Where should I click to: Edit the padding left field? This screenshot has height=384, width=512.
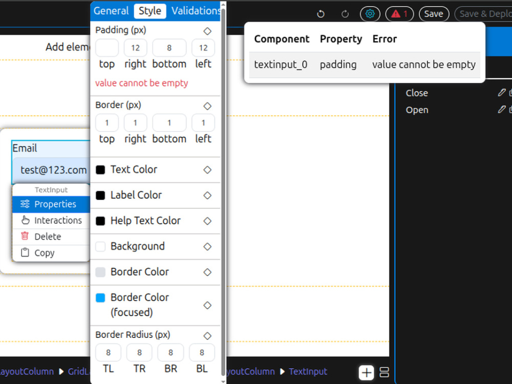(x=203, y=48)
